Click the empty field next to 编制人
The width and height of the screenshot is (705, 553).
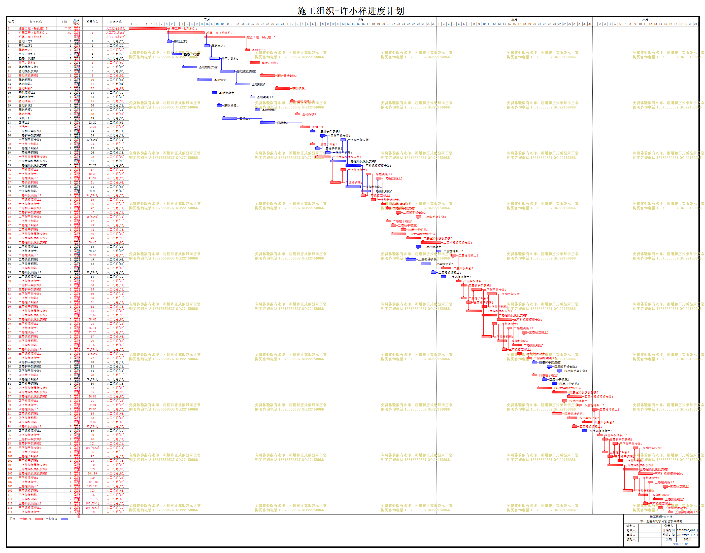(650, 526)
